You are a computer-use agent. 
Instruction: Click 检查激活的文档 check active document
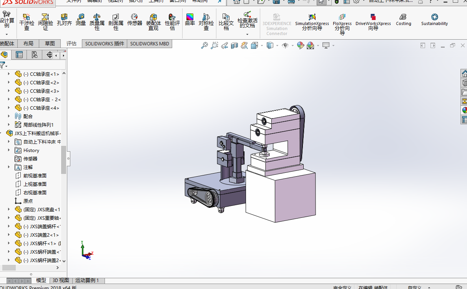tap(247, 20)
